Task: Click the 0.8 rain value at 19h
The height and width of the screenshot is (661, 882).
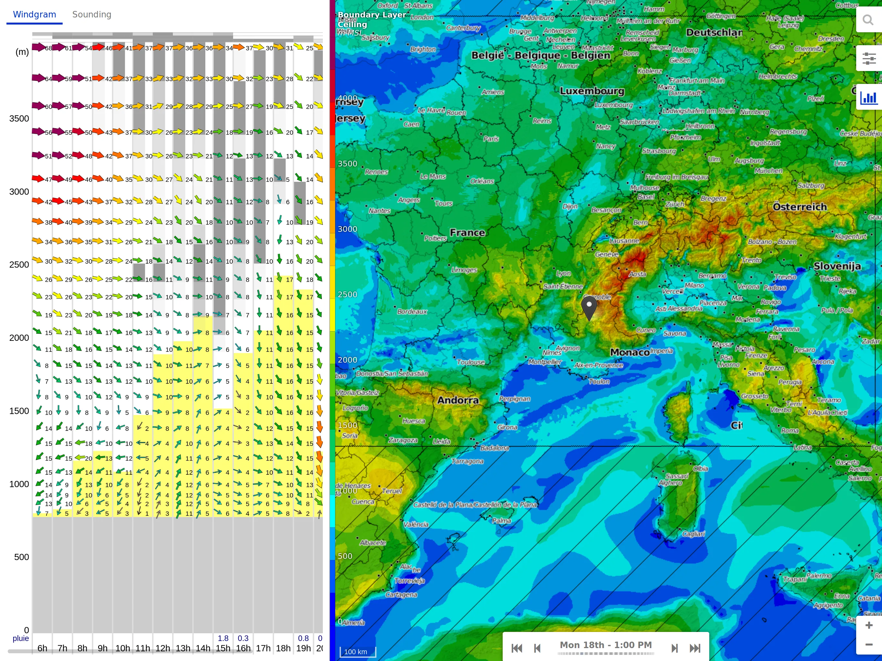Action: click(x=303, y=638)
